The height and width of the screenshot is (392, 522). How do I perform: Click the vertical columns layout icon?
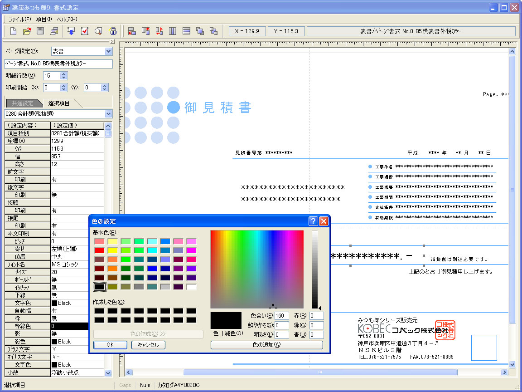173,31
